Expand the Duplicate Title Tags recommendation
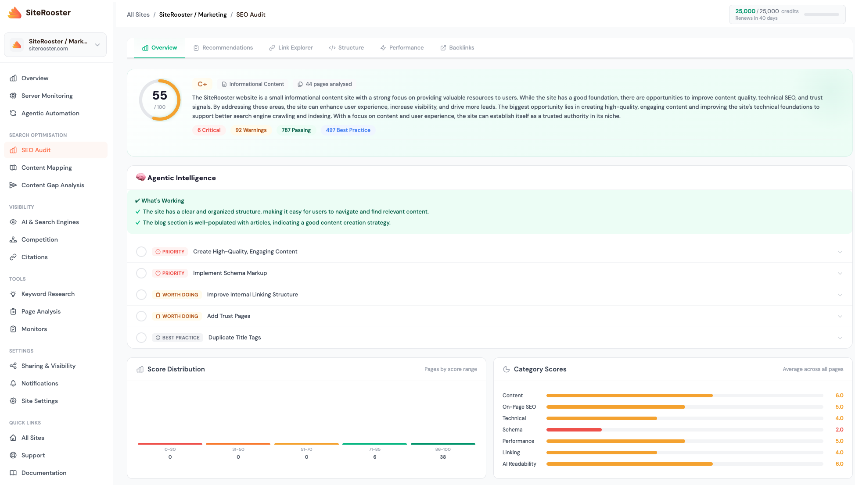This screenshot has width=855, height=485. pos(840,338)
